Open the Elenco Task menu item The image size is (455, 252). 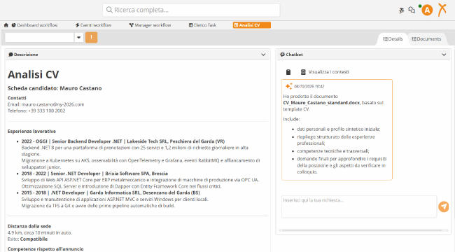[x=202, y=25]
